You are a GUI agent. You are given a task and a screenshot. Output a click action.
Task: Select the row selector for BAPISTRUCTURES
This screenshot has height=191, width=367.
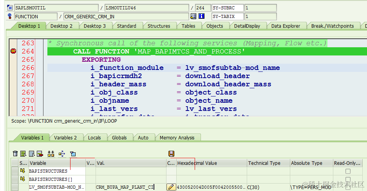click(x=15, y=171)
